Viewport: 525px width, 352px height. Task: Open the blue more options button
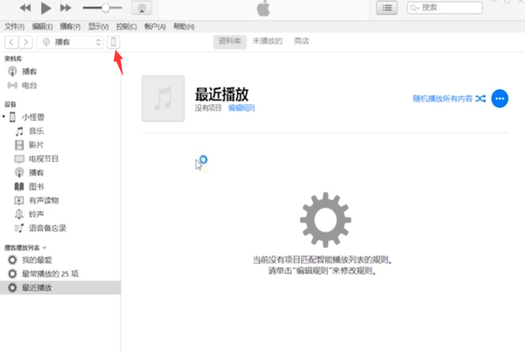pos(499,99)
